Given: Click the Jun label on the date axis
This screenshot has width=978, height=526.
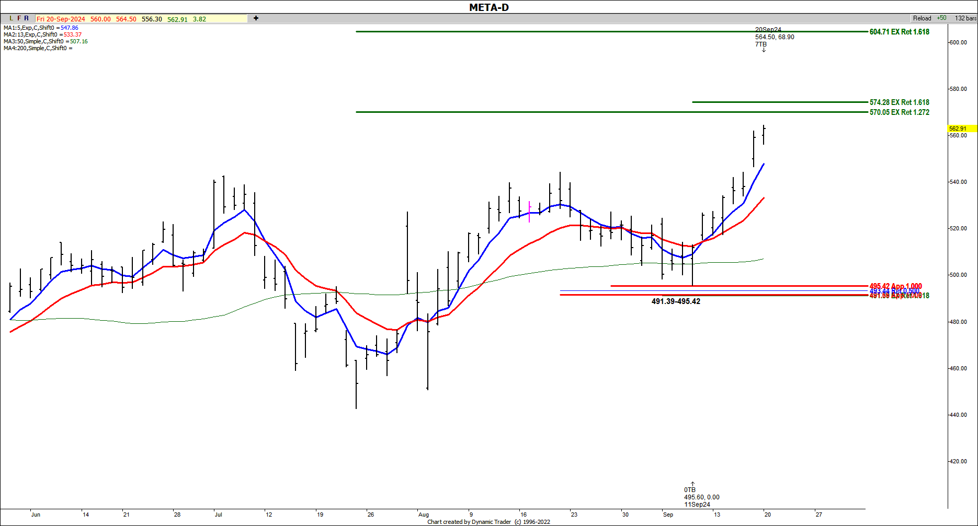Looking at the screenshot, I should 36,515.
